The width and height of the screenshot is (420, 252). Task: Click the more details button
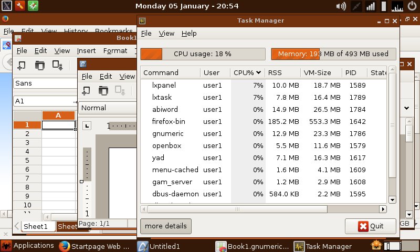click(x=166, y=226)
